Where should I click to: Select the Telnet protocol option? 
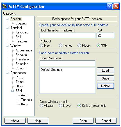60,46
